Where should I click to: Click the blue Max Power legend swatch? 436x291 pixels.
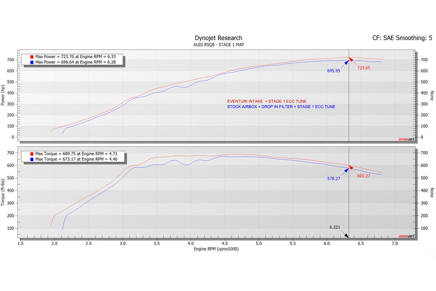pyautogui.click(x=32, y=62)
